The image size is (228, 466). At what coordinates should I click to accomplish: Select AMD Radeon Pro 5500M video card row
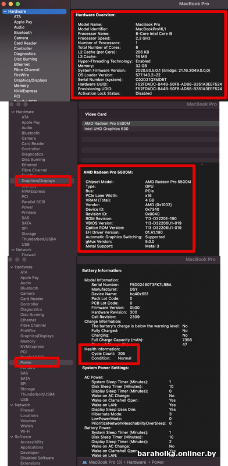coord(150,123)
